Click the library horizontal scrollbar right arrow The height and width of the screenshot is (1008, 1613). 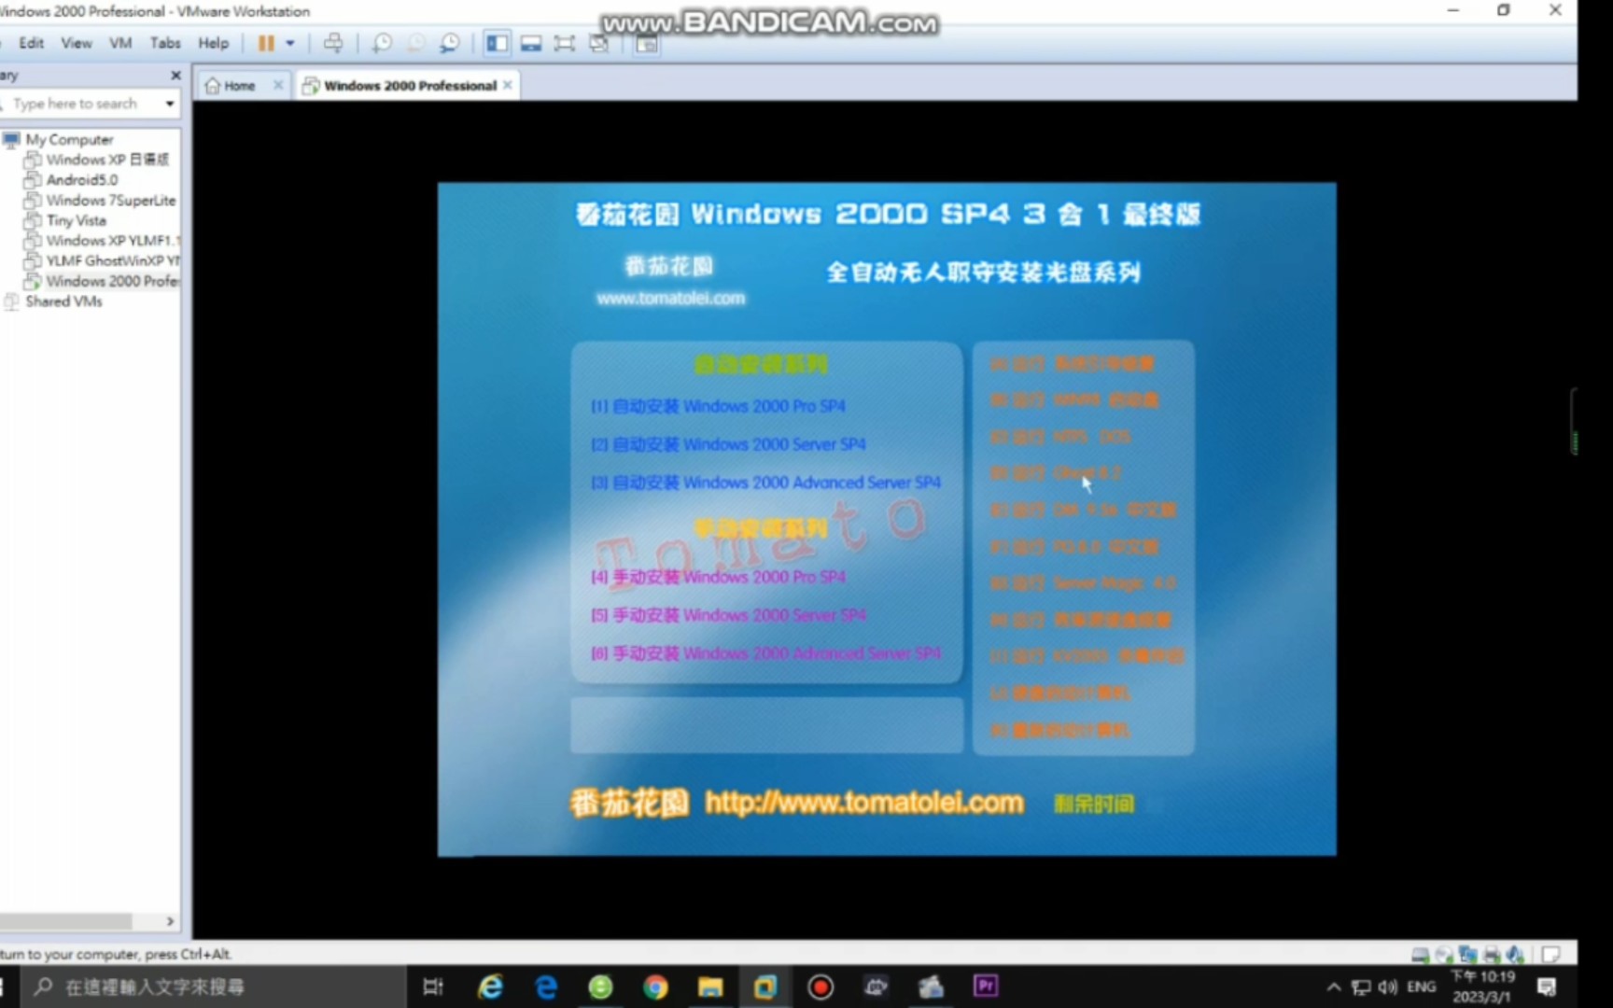170,921
